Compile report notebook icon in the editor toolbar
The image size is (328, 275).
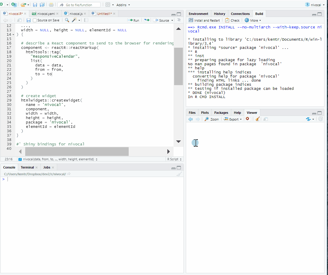[86, 20]
